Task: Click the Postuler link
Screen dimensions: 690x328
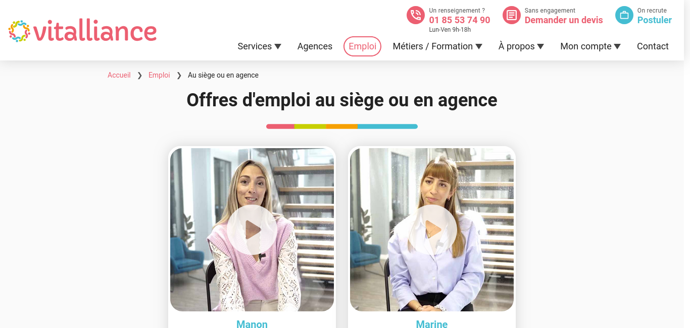Action: [655, 20]
